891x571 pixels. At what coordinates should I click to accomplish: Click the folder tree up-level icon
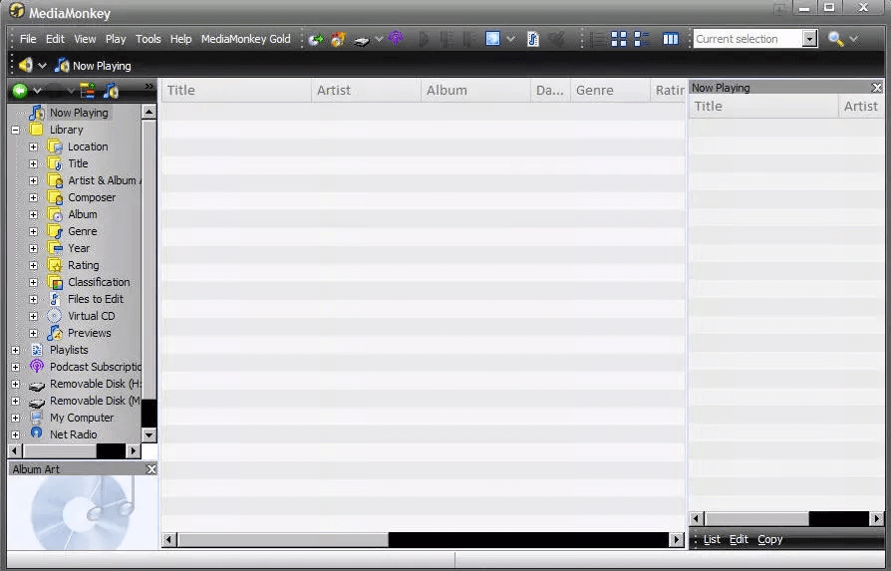coord(88,91)
